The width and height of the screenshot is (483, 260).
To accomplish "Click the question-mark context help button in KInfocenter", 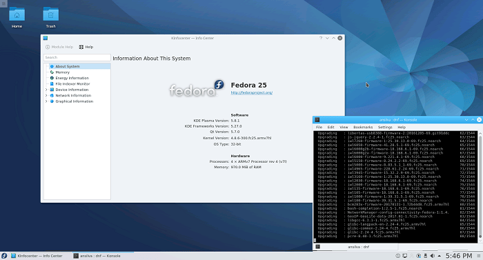I will pos(321,38).
